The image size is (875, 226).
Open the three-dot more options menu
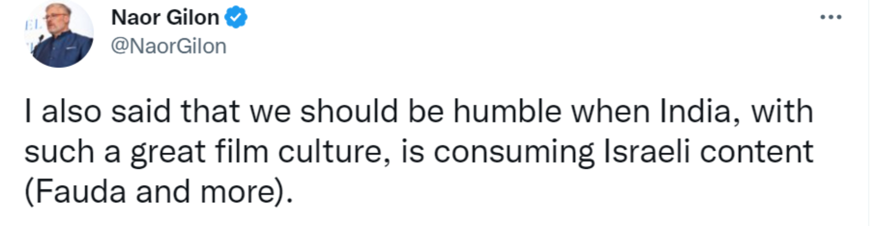point(831,18)
